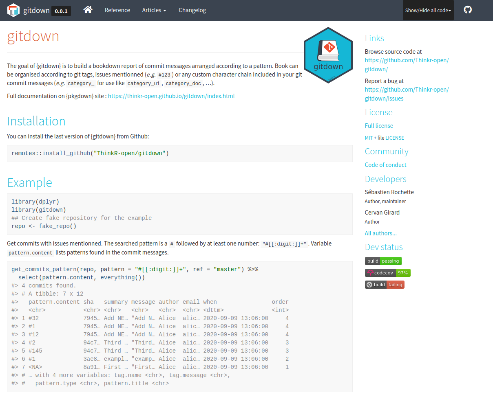This screenshot has height=397, width=493.
Task: Click the '4 commits found.' output line
Action: coord(44,286)
